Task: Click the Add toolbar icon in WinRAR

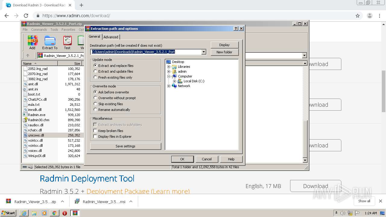Action: click(x=32, y=42)
